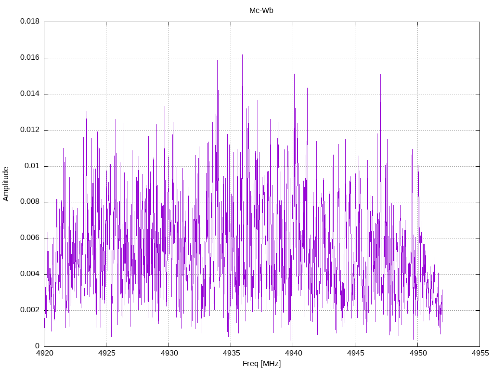Select the Amplitude axis label

click(x=6, y=184)
